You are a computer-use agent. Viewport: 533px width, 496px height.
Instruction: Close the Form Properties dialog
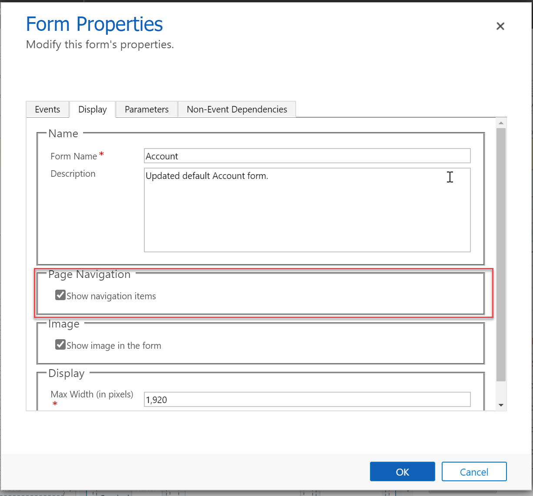point(500,26)
